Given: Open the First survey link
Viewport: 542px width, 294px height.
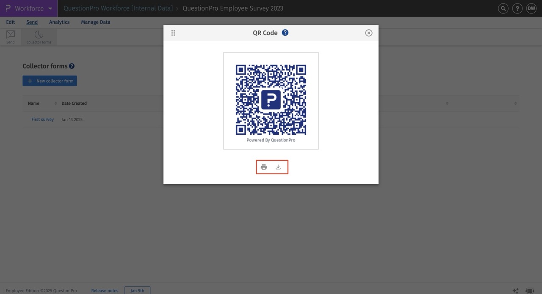Looking at the screenshot, I should pyautogui.click(x=42, y=119).
